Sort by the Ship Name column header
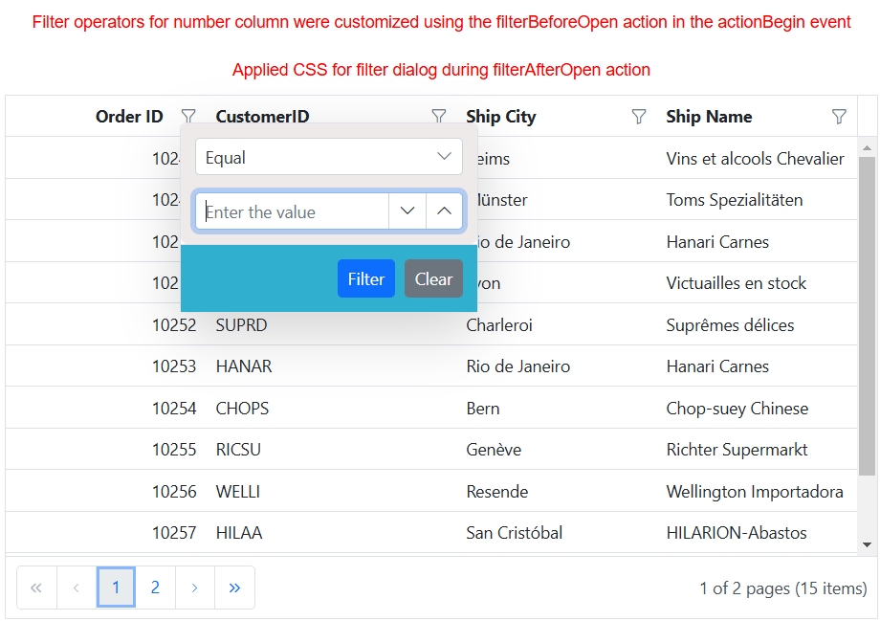880x621 pixels. click(709, 117)
